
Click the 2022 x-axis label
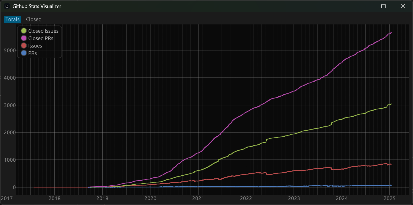pos(246,198)
